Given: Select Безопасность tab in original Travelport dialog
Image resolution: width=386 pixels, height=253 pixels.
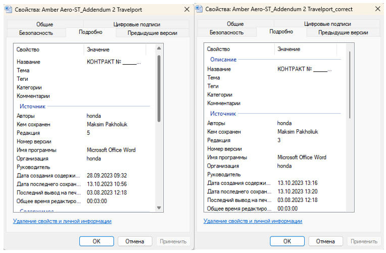Looking at the screenshot, I should (x=36, y=32).
